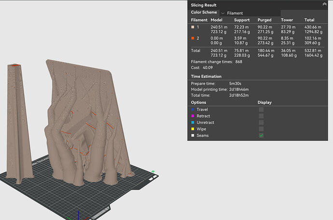Click filament 1 model usage 240.51 m
The height and width of the screenshot is (220, 333).
[219, 27]
